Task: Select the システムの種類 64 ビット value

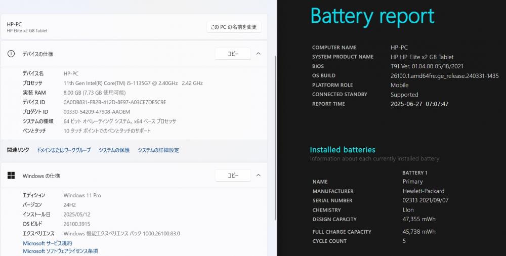Action: [x=120, y=121]
